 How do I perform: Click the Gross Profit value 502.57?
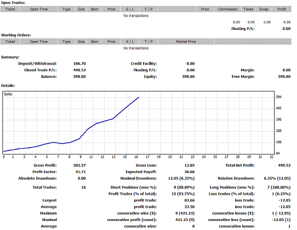pos(79,165)
